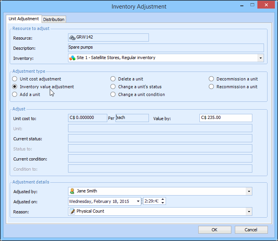Image resolution: width=278 pixels, height=241 pixels.
Task: Click the Physical Count reason icon
Action: pos(72,211)
